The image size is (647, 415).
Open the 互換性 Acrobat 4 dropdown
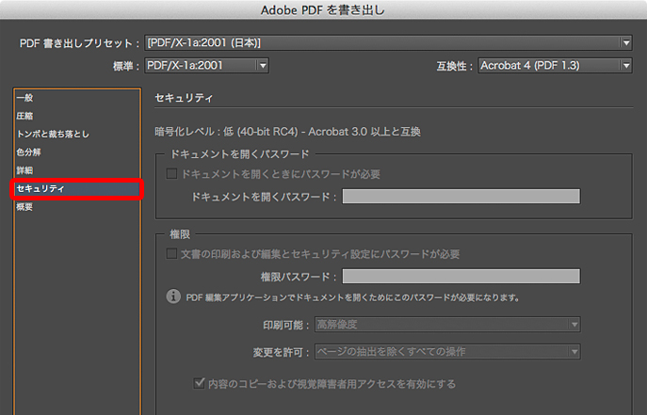tap(555, 66)
